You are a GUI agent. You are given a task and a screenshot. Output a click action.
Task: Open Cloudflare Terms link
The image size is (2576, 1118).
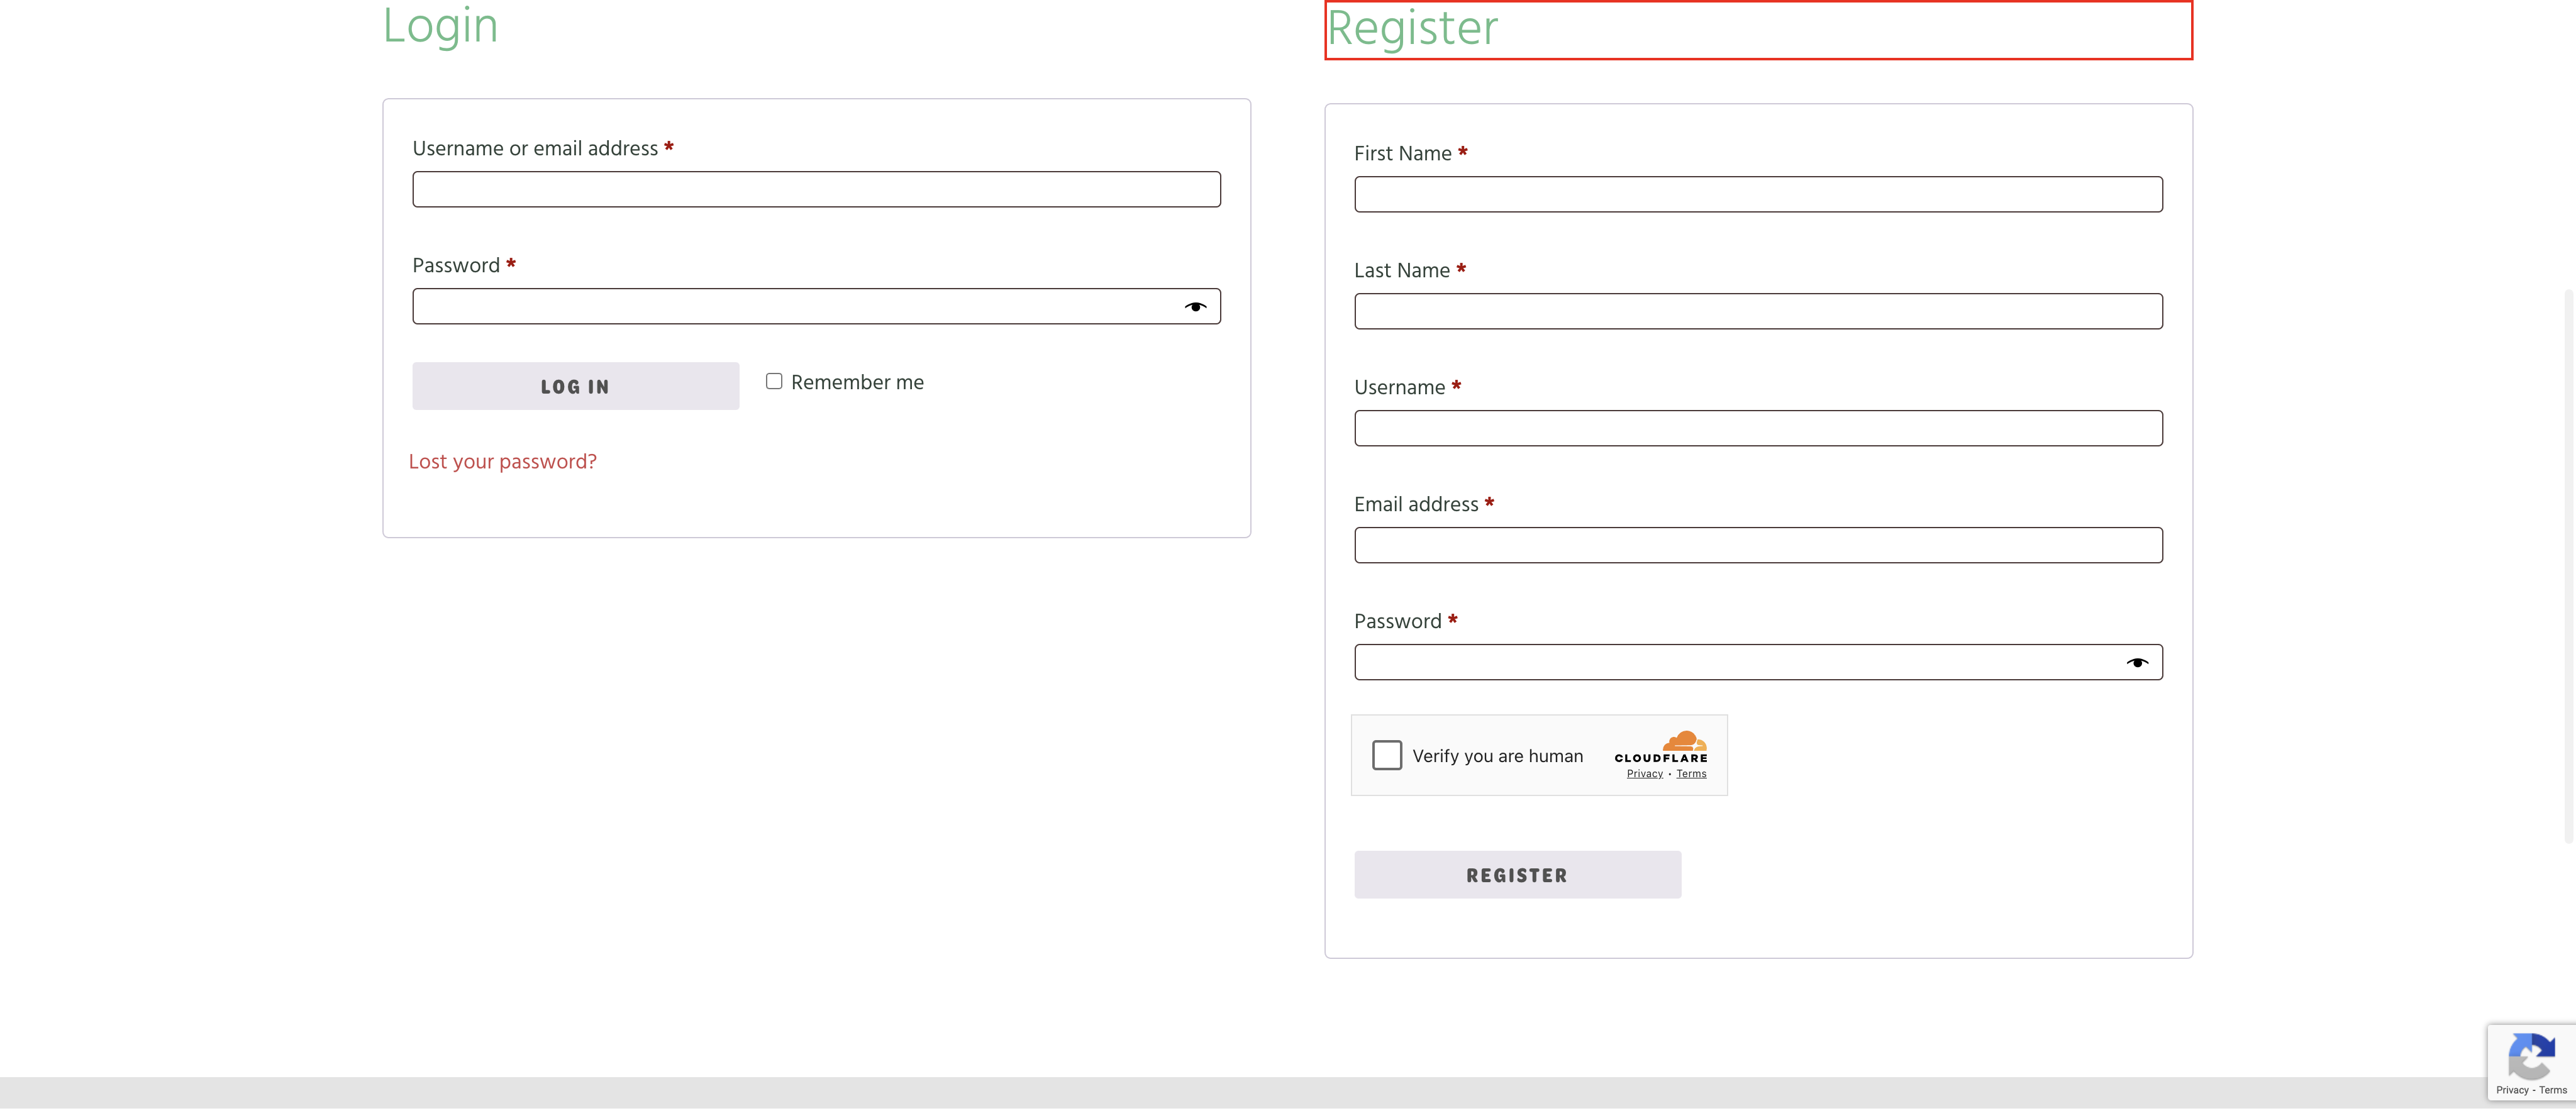tap(1691, 774)
